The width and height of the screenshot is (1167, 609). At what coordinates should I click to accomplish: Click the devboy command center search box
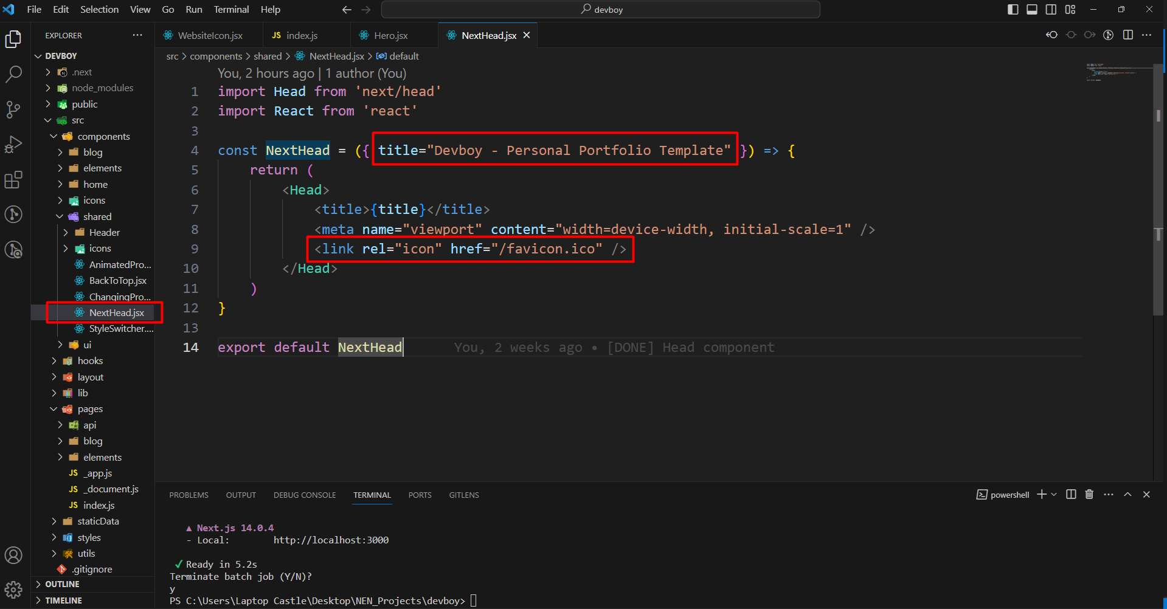tap(601, 9)
